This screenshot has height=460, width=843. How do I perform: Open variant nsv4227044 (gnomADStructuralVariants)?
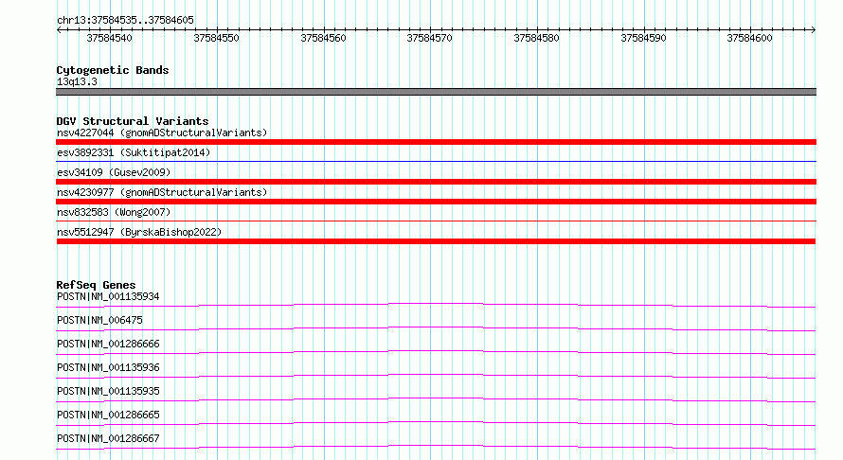[x=162, y=133]
